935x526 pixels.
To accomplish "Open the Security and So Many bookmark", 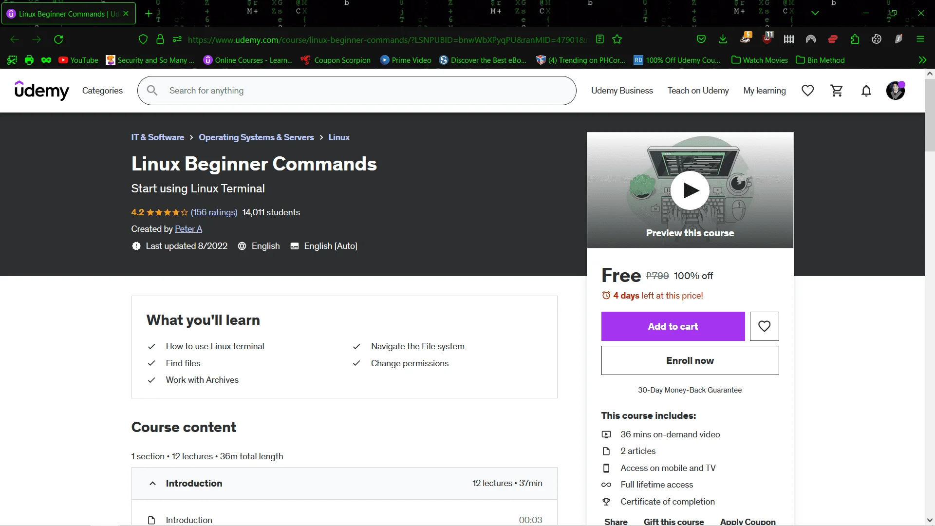I will click(x=150, y=60).
